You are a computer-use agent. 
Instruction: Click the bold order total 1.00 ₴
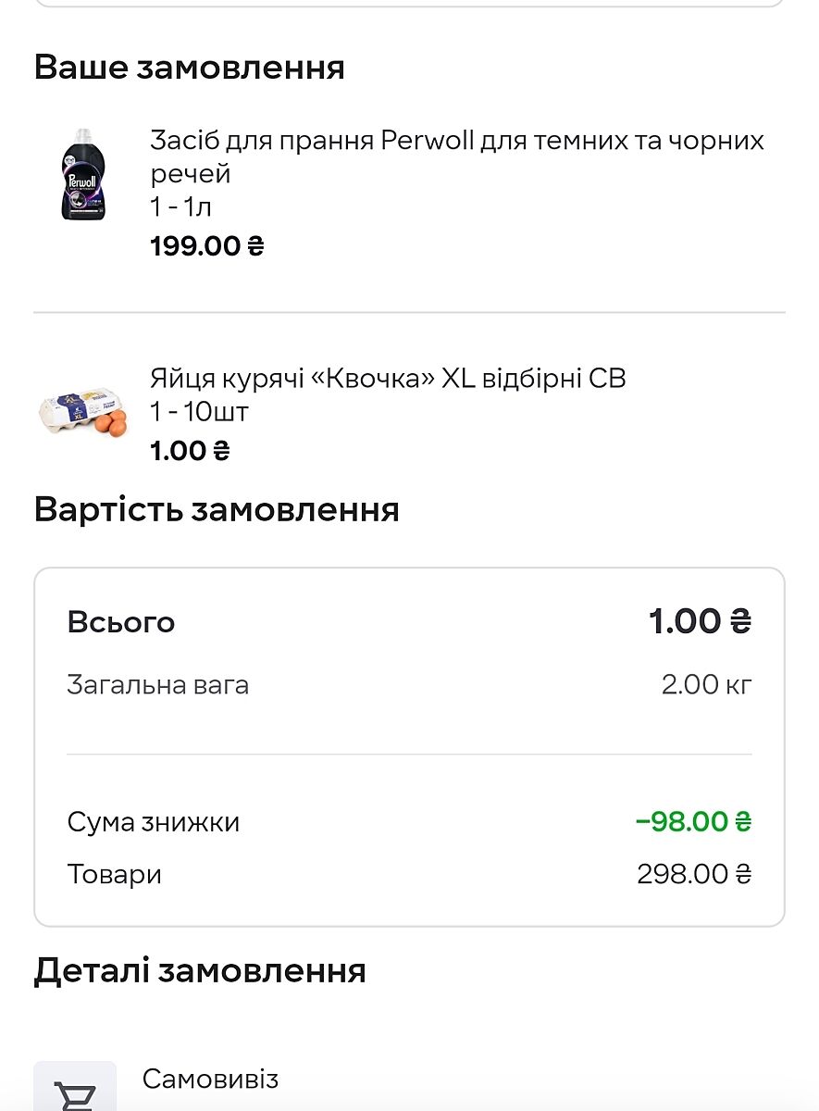pos(700,621)
